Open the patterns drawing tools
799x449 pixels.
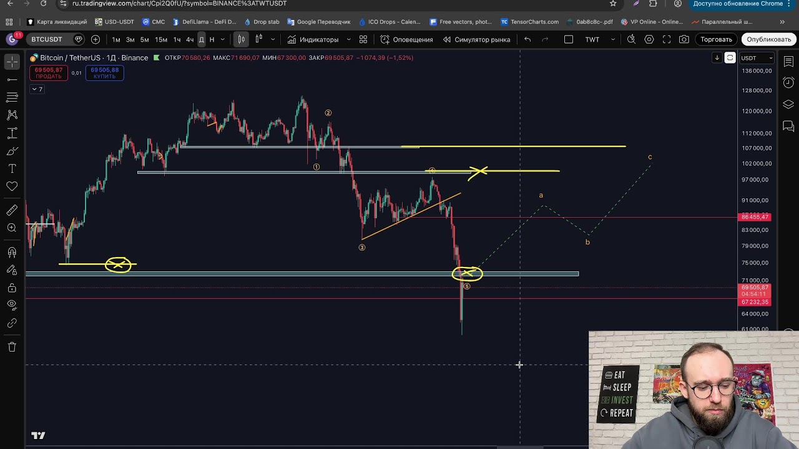(x=12, y=115)
